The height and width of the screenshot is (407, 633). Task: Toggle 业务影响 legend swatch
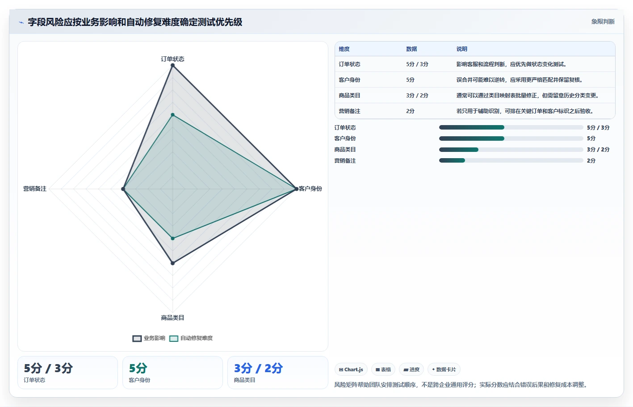tap(137, 338)
